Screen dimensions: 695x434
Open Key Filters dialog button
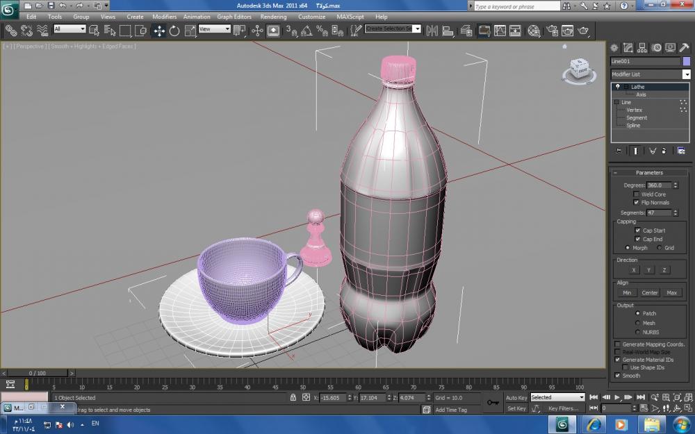563,408
